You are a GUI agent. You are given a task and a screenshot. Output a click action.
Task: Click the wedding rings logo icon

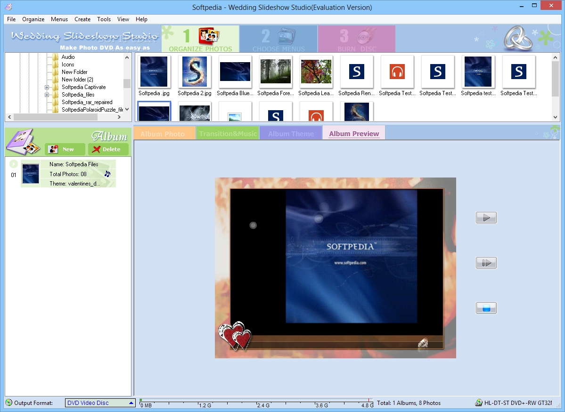click(x=518, y=38)
